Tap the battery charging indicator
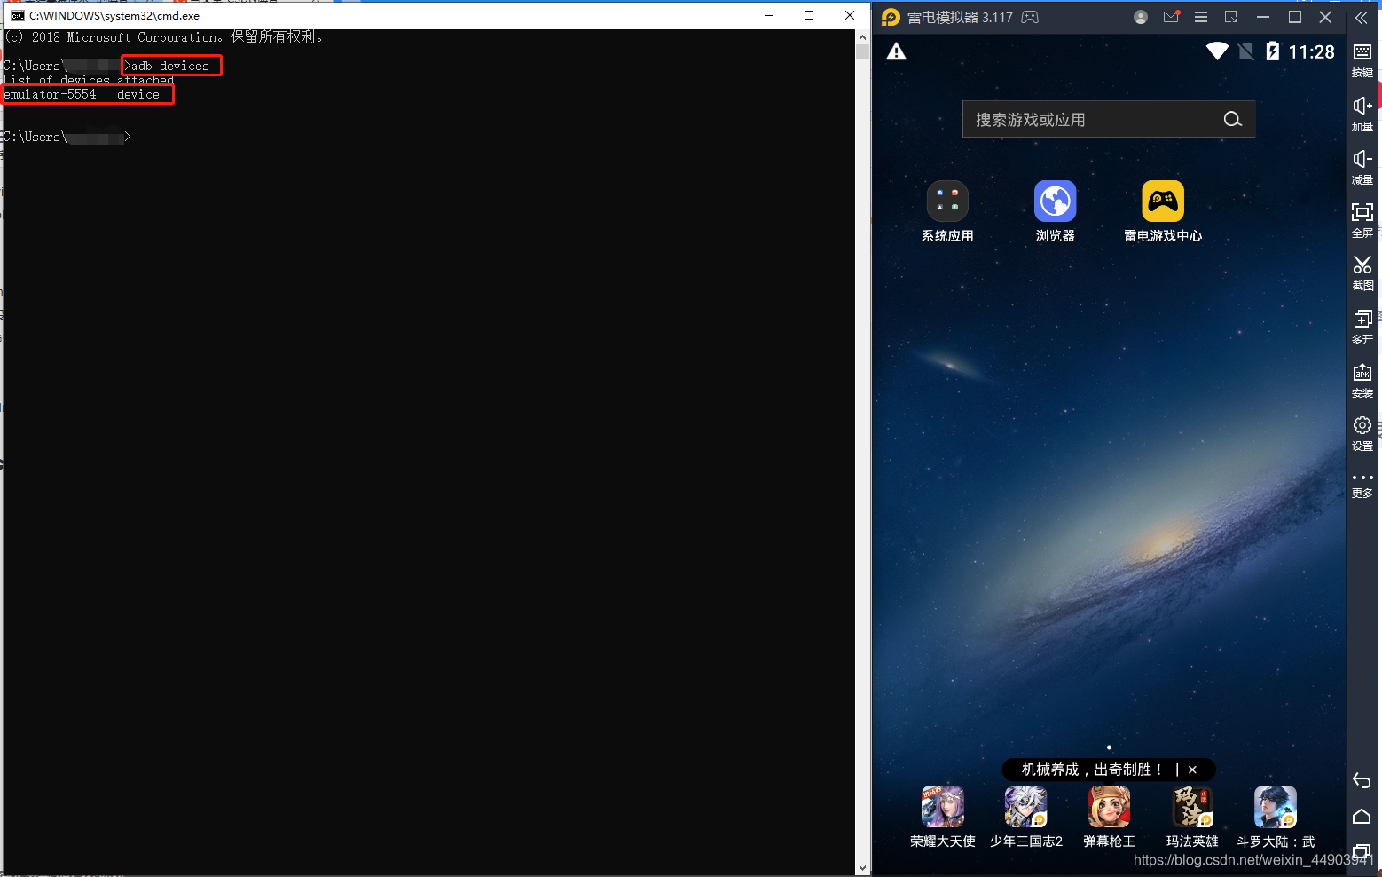 (1273, 51)
